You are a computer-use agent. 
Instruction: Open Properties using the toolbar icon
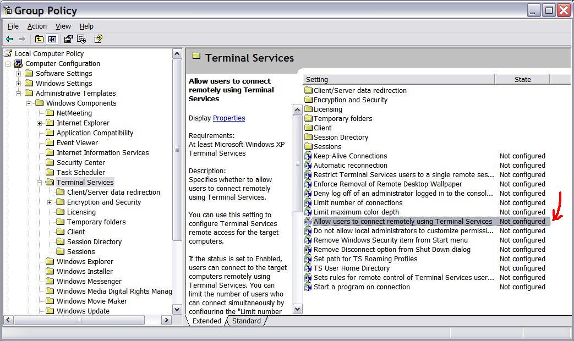68,39
